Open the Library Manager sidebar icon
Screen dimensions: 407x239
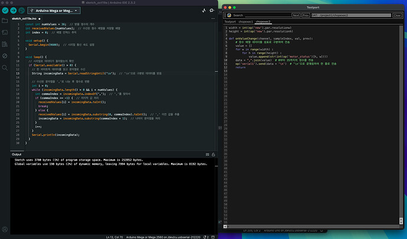pyautogui.click(x=5, y=44)
